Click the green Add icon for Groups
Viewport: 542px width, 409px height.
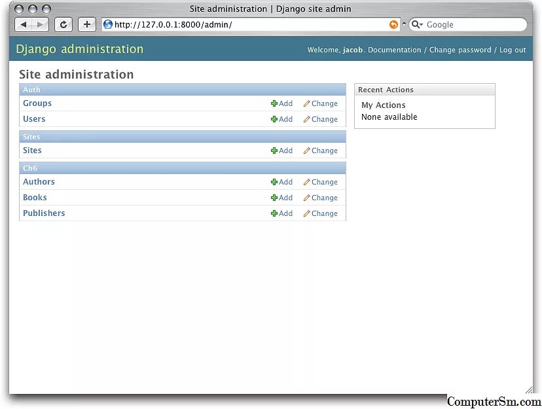(x=274, y=103)
